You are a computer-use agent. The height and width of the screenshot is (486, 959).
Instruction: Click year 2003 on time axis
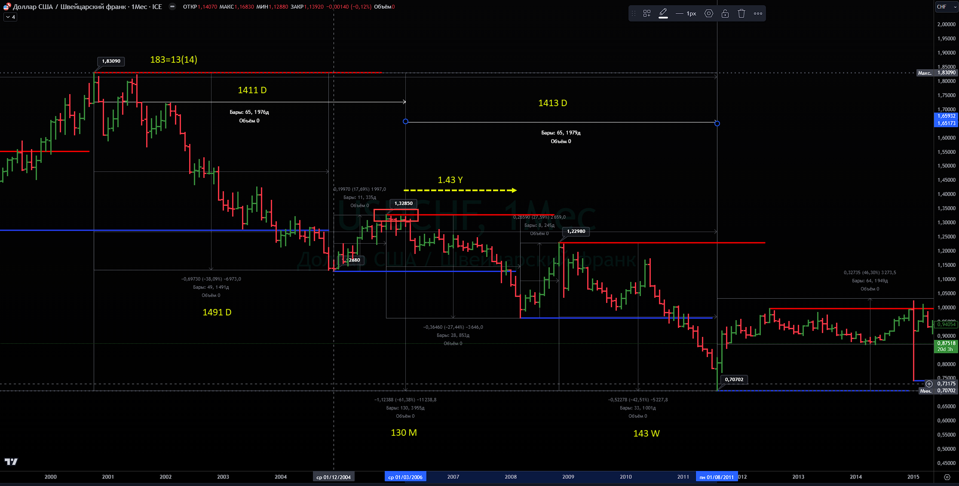[x=223, y=477]
